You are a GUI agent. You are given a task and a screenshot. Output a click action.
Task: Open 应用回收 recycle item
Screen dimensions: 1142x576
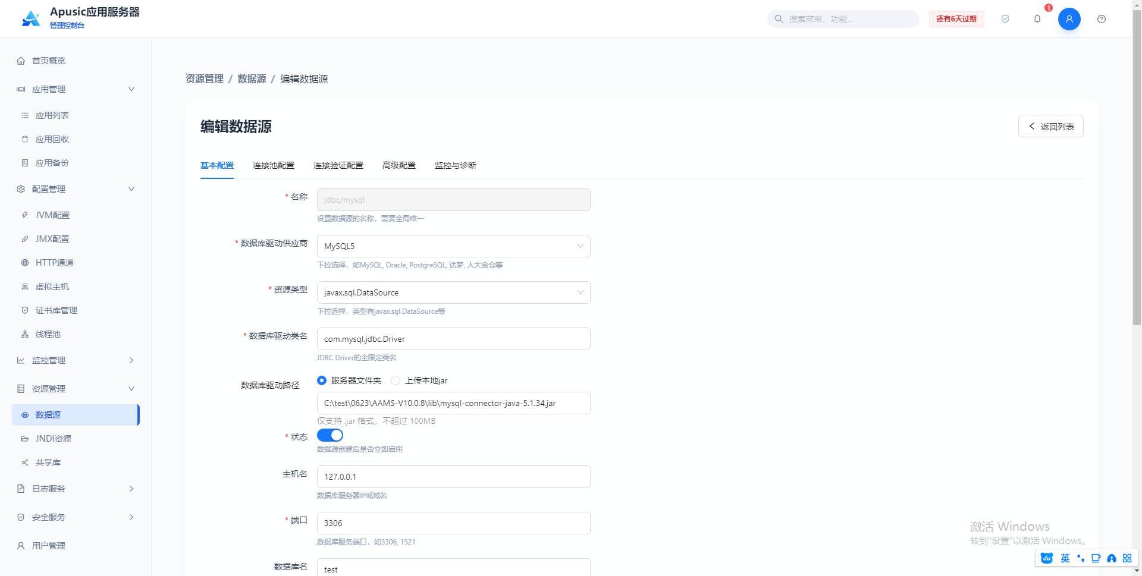76,139
